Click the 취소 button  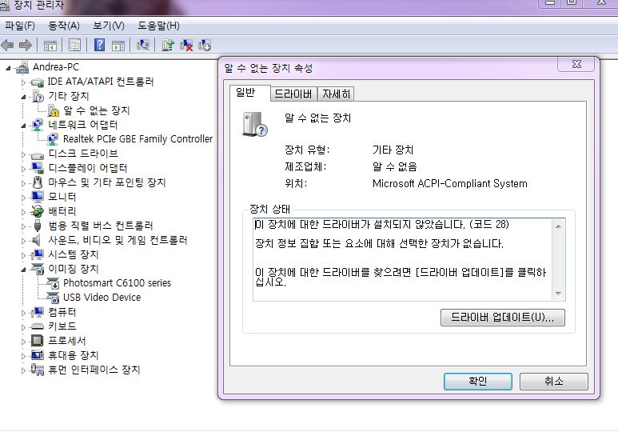[554, 381]
